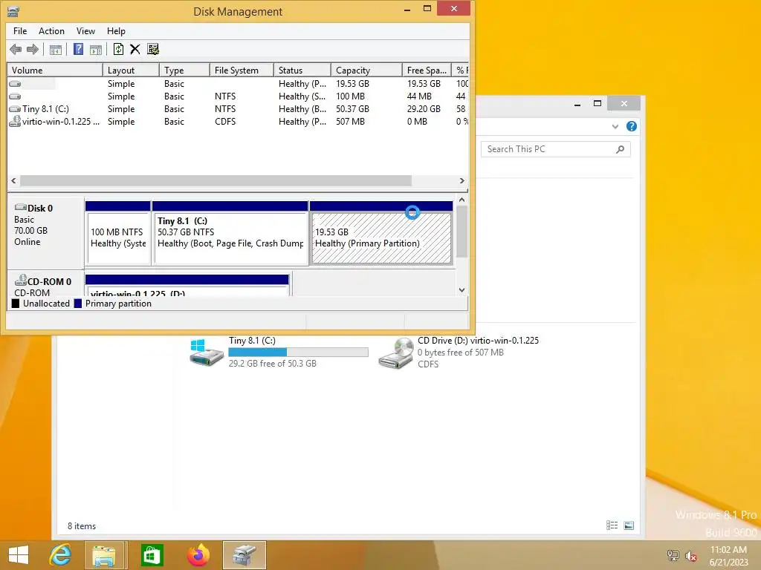
Task: Toggle the Show/Hide Console Tree toolbar icon
Action: pos(56,50)
